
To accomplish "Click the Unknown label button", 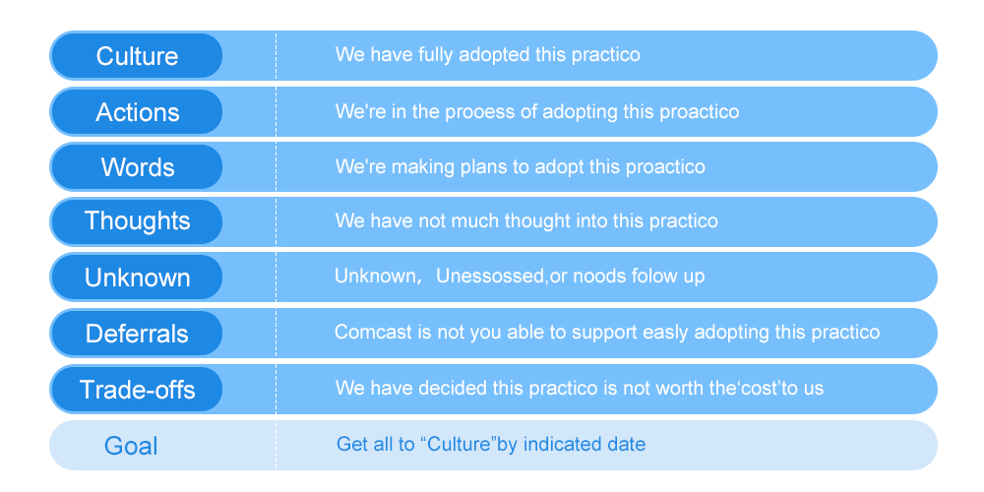I will 137,277.
